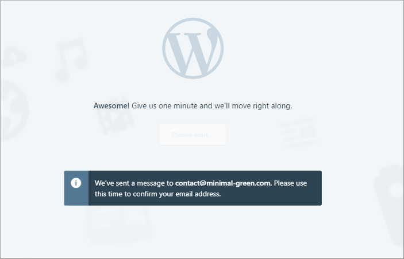
Task: Click the disabled Please wait… button
Action: [193, 135]
